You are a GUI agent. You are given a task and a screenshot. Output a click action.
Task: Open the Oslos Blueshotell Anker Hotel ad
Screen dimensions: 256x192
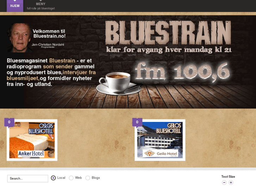click(x=32, y=140)
